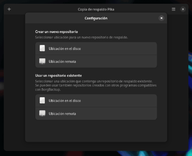Click the Usar un repositorio existente heading
The height and width of the screenshot is (156, 192).
[x=58, y=76]
